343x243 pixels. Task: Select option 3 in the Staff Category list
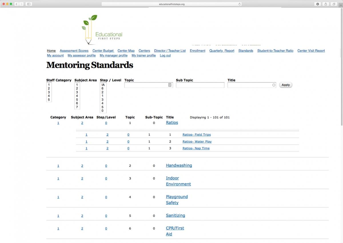click(49, 92)
